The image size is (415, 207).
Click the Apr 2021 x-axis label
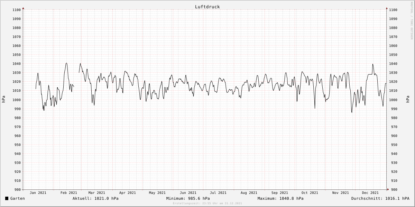tap(128, 193)
